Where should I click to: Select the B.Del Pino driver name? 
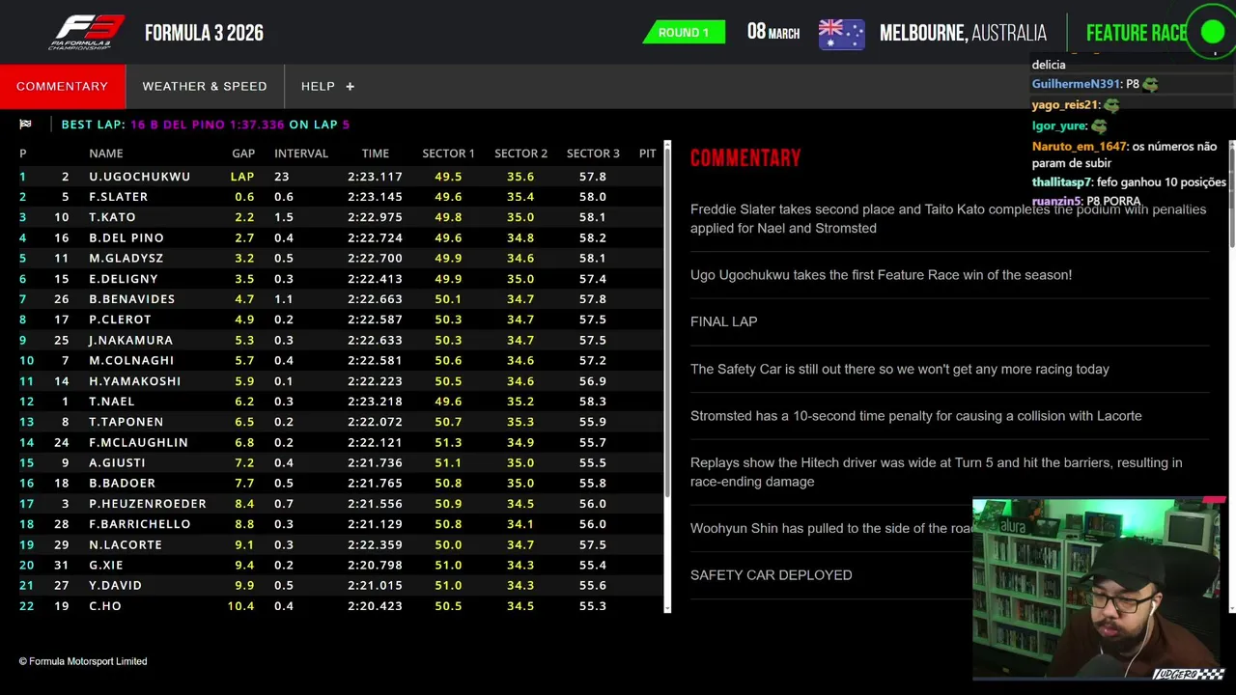pyautogui.click(x=126, y=237)
